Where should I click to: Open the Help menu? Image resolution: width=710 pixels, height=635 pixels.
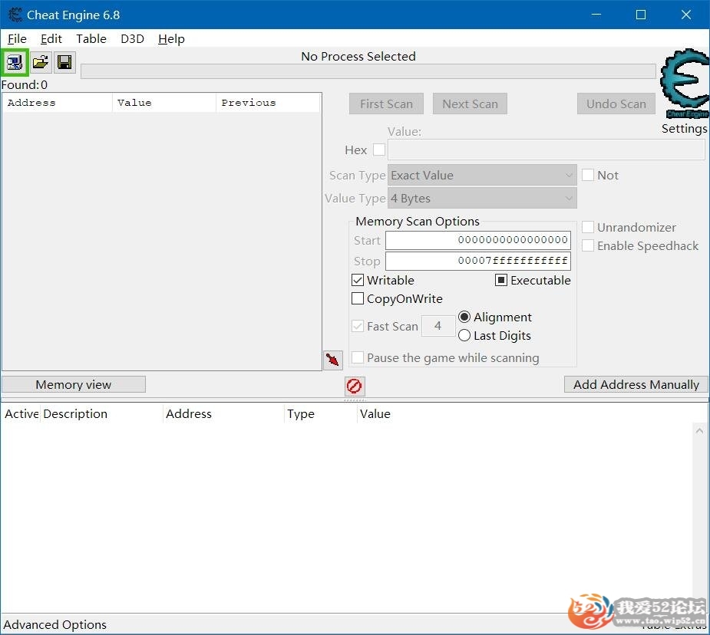tap(171, 39)
